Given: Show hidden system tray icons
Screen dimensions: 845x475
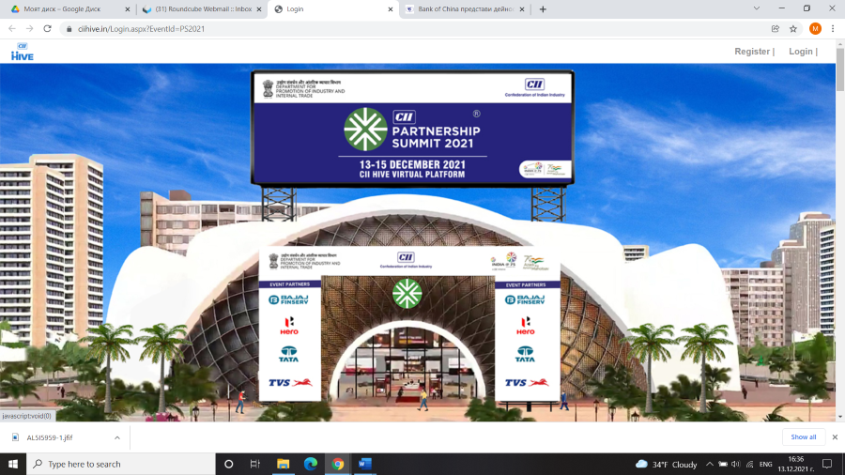Looking at the screenshot, I should (710, 465).
